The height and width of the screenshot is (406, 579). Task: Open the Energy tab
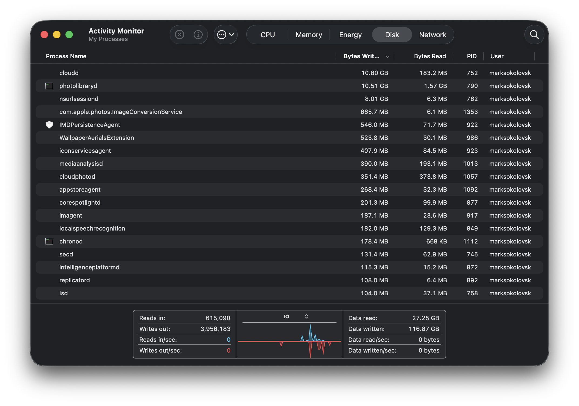point(350,35)
